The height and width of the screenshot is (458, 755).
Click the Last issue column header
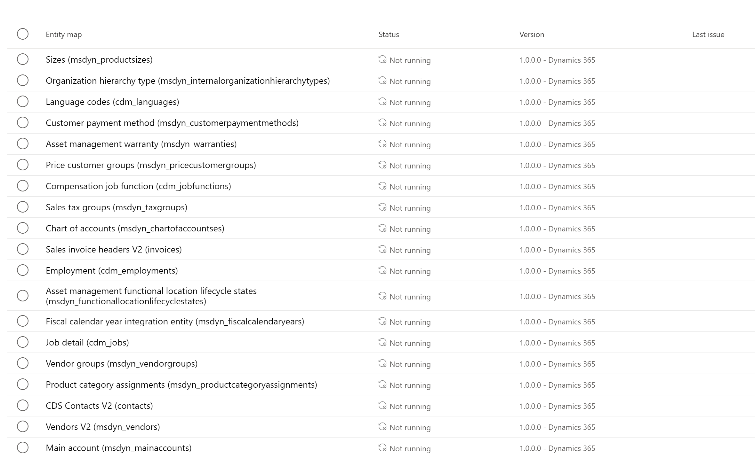click(708, 35)
